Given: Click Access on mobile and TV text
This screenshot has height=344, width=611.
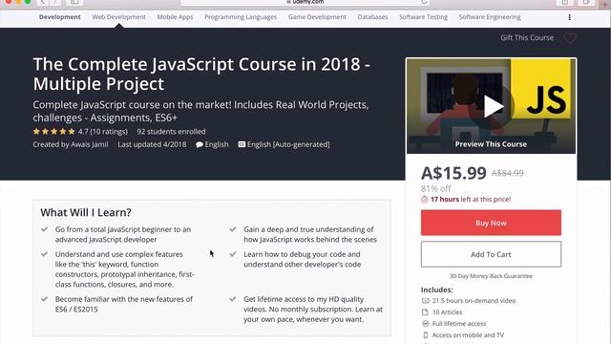Looking at the screenshot, I should coord(468,335).
